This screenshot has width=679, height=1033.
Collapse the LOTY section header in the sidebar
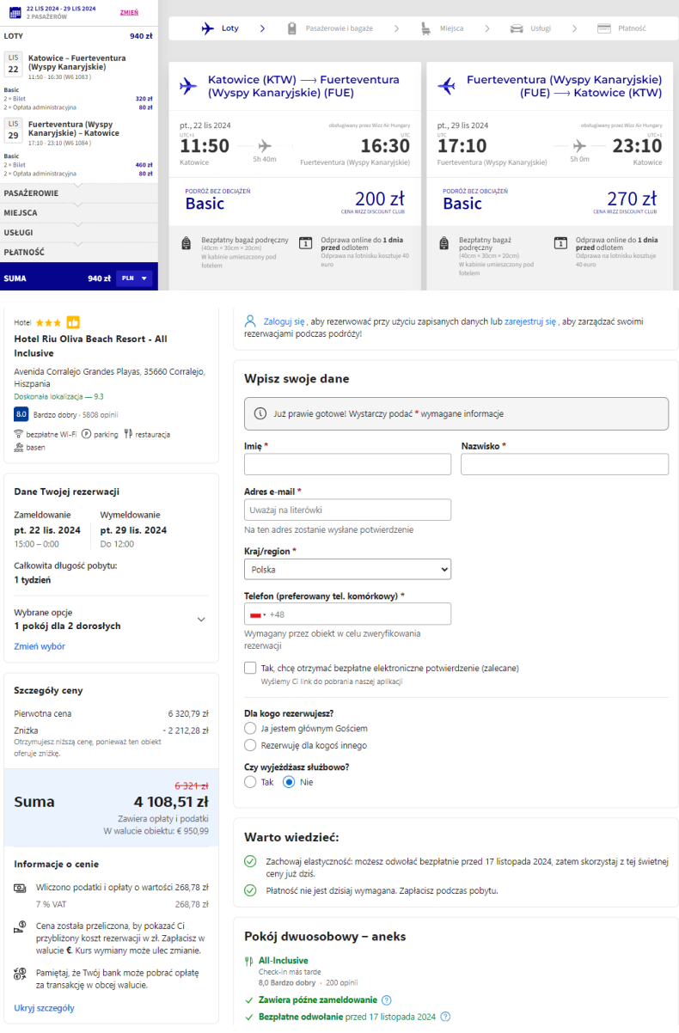click(79, 36)
